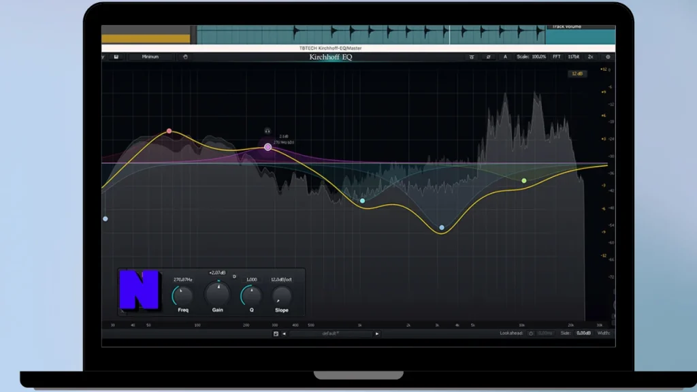This screenshot has width=697, height=392.
Task: Open the 2x oversampling selector
Action: [x=591, y=57]
